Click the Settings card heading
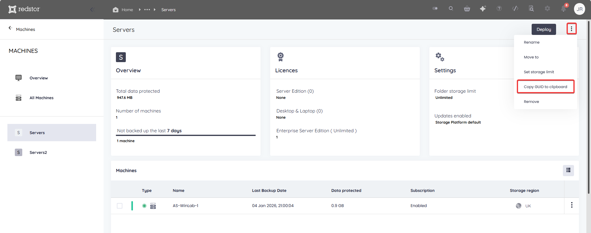Viewport: 591px width, 233px height. [445, 70]
